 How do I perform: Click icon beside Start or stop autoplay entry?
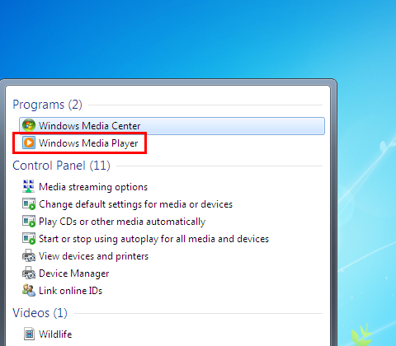pos(29,239)
